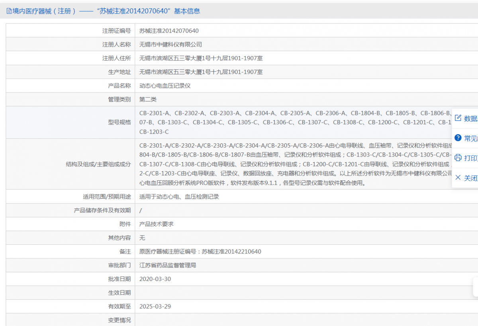Click the 注册人住所 address value
The width and height of the screenshot is (478, 326).
201,58
